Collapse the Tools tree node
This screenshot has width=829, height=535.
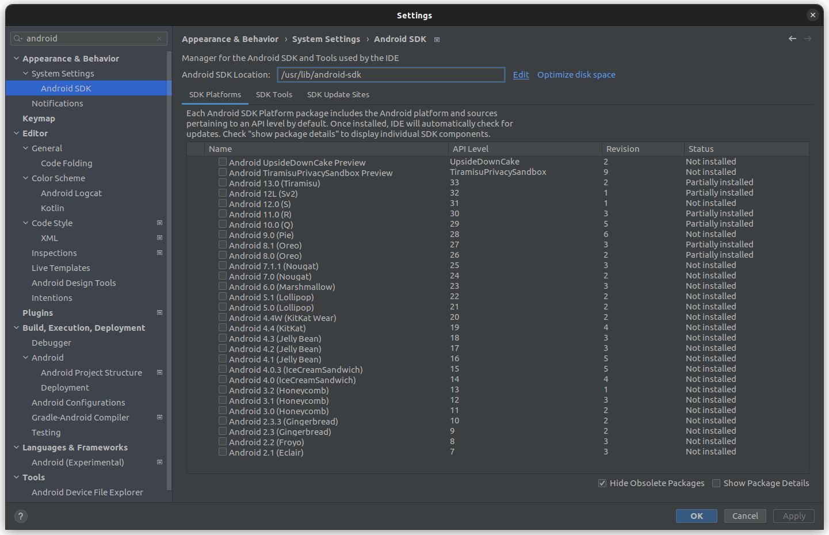point(17,477)
